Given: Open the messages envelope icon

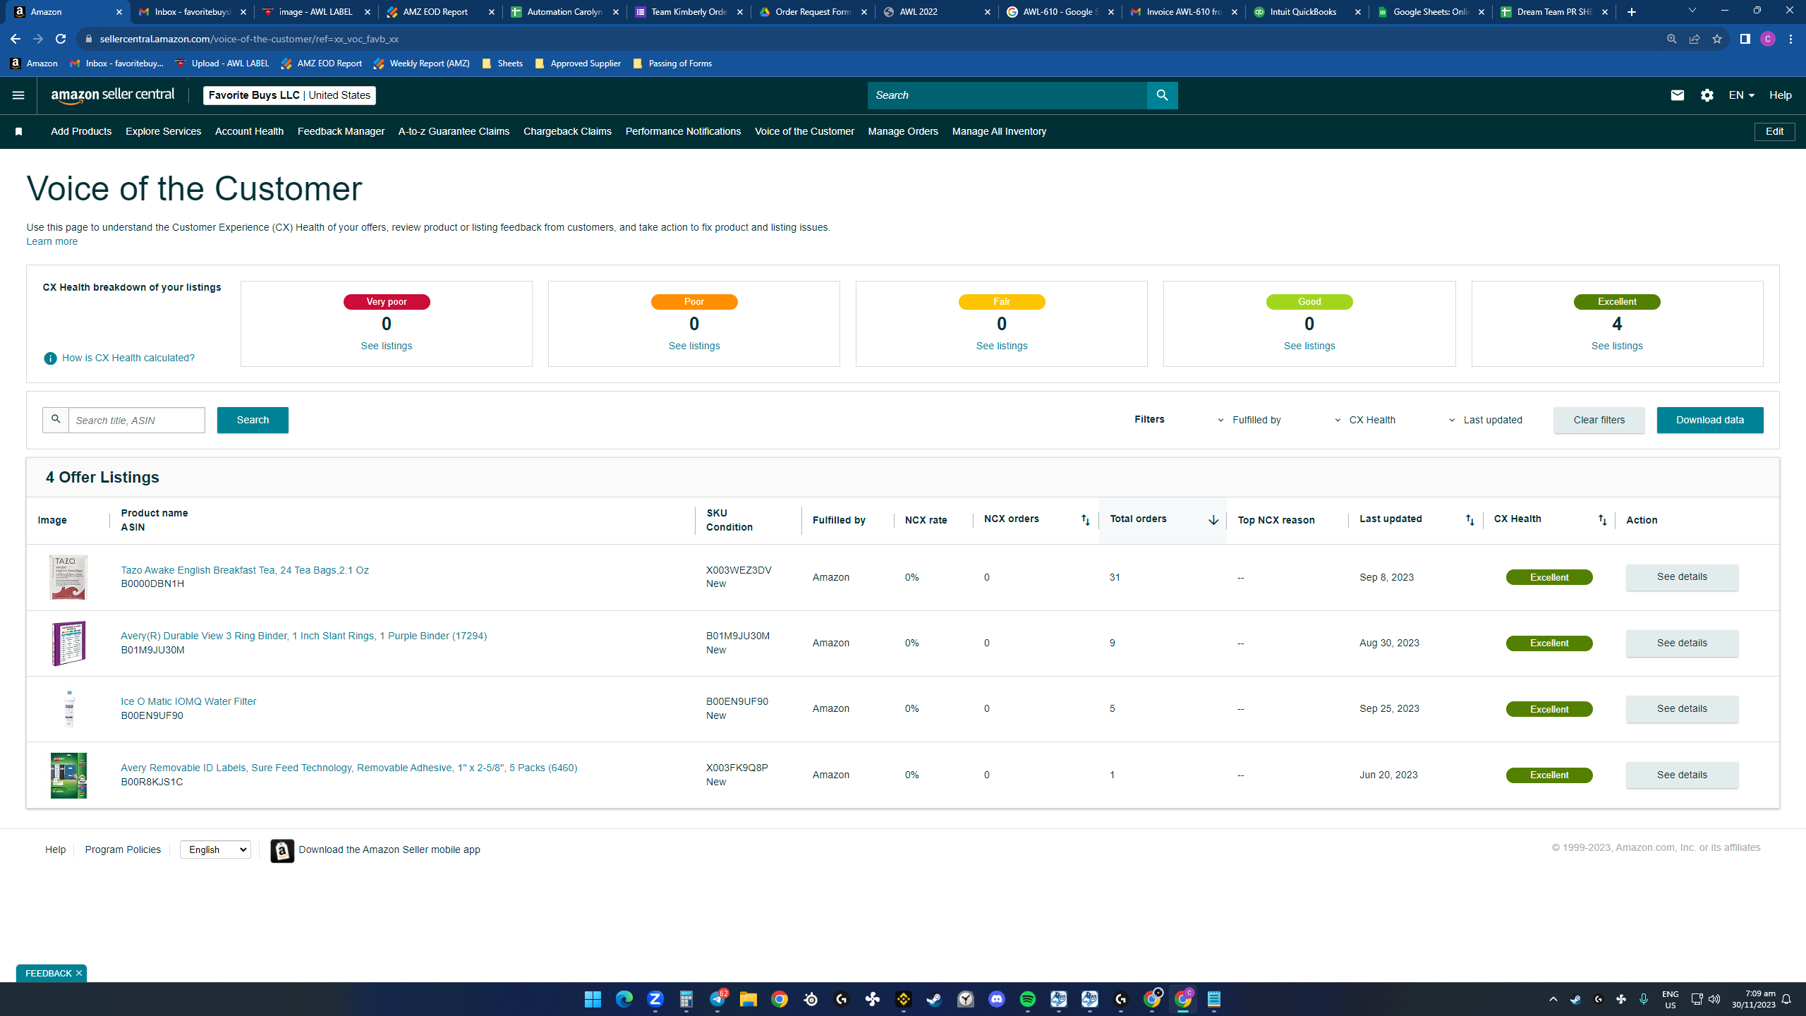Looking at the screenshot, I should coord(1677,95).
